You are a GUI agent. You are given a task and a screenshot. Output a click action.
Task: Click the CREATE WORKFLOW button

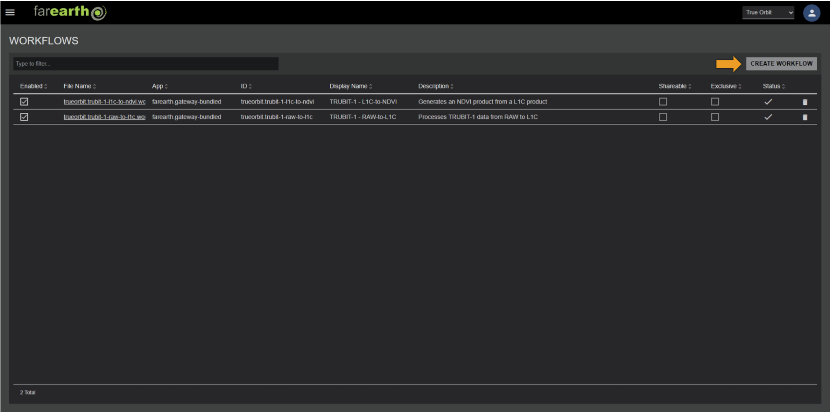tap(782, 64)
